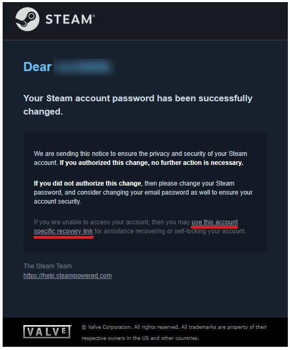Click the bold 'If you did not authorize this change'

[87, 183]
